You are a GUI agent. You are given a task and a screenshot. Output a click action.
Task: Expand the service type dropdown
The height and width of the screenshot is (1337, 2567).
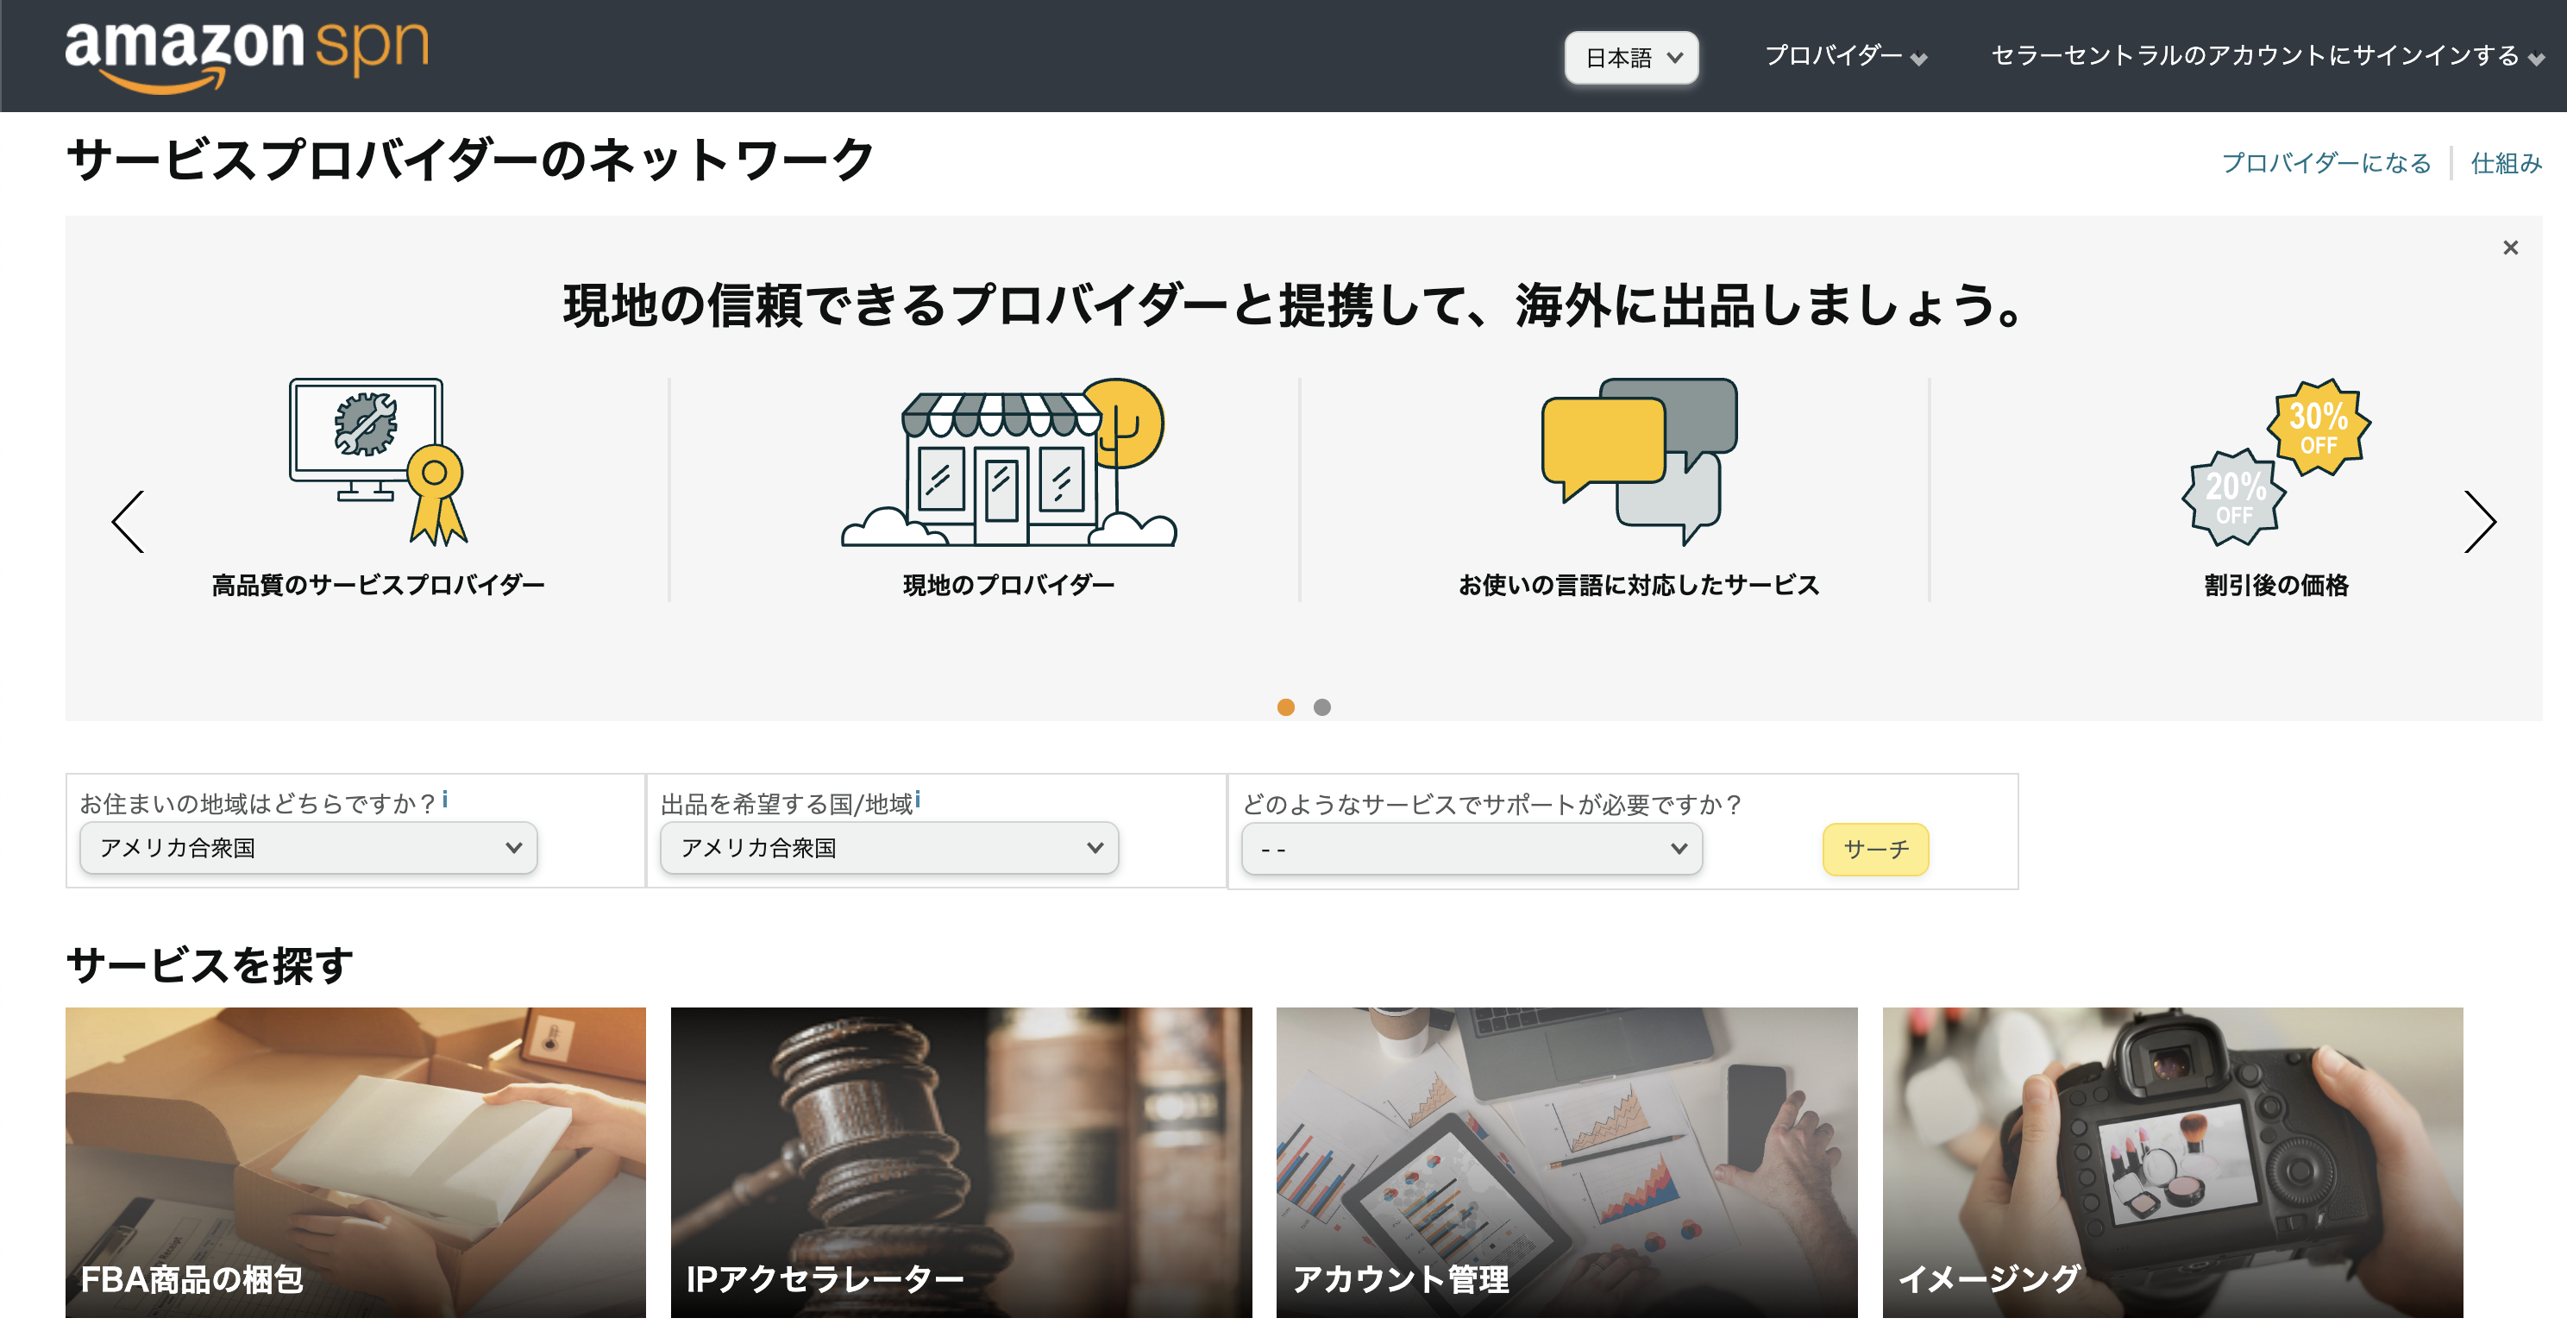click(1471, 849)
